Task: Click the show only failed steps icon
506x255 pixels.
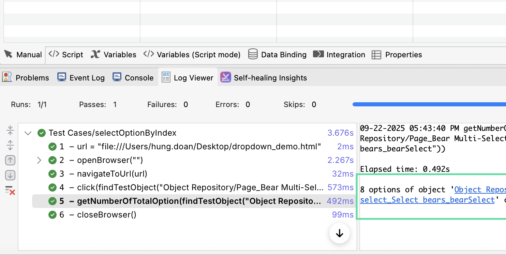Action: (x=10, y=191)
